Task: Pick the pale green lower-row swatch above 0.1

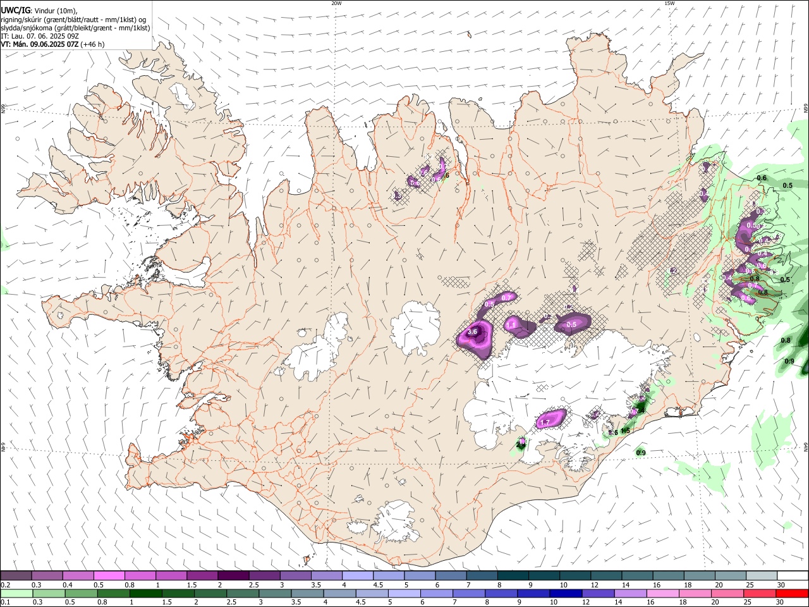Action: [16, 593]
